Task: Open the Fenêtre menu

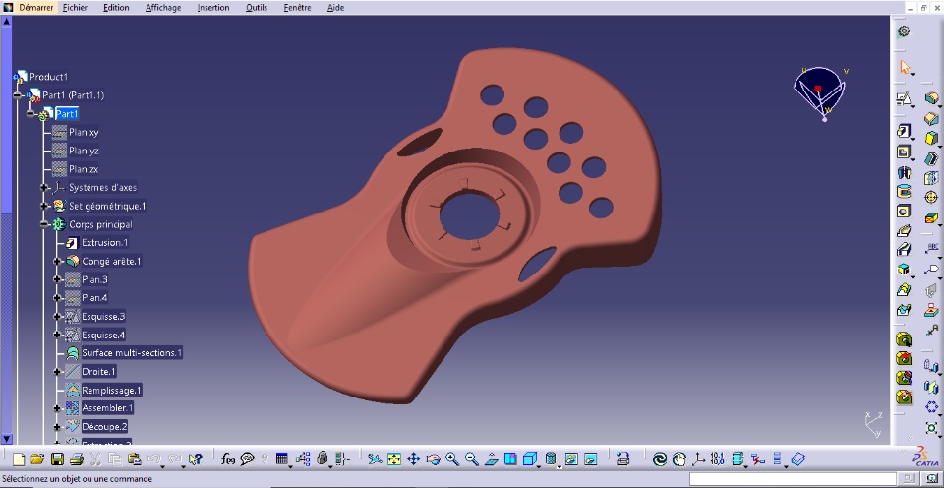Action: [x=297, y=8]
